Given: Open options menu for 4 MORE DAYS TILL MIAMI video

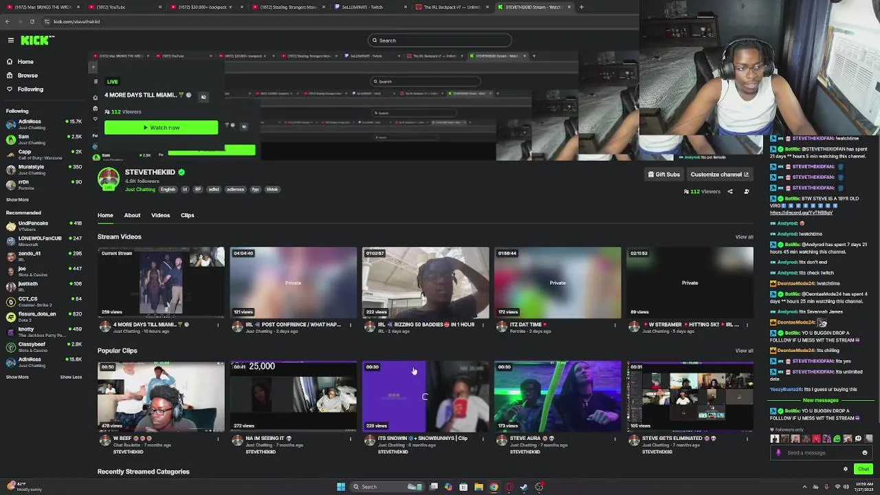Looking at the screenshot, I should pos(218,325).
